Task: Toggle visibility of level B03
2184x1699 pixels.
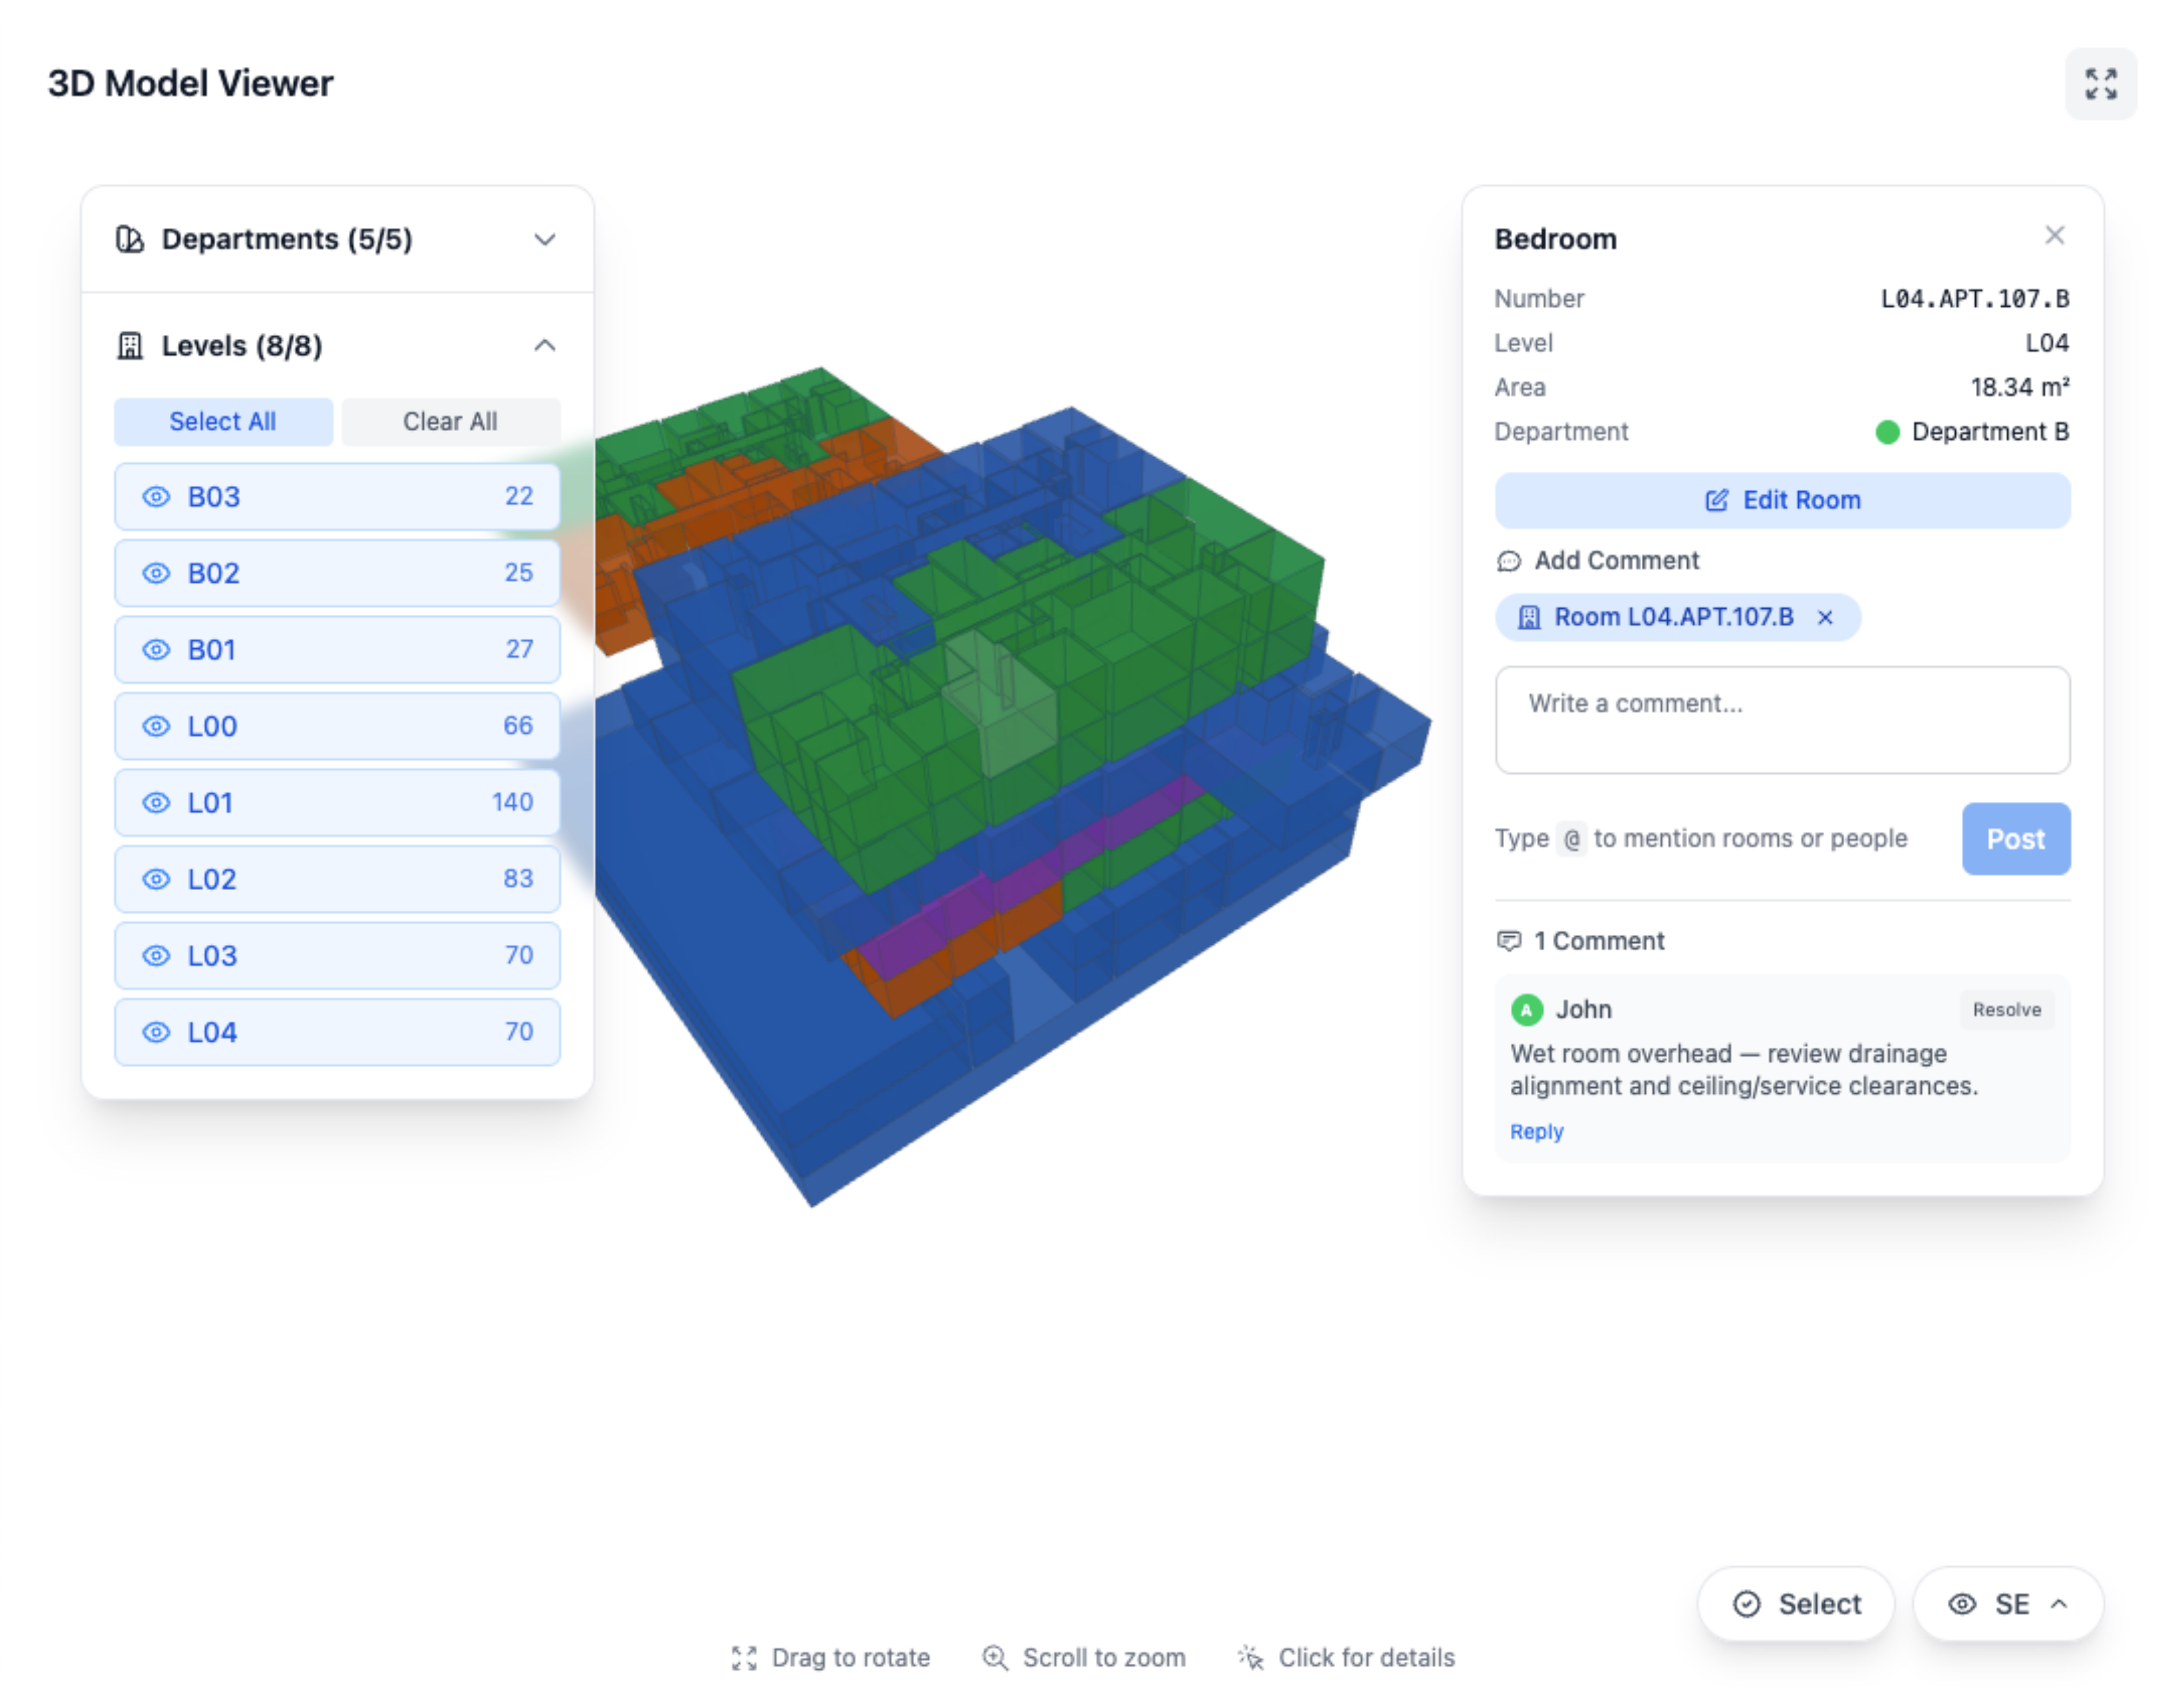Action: [157, 496]
